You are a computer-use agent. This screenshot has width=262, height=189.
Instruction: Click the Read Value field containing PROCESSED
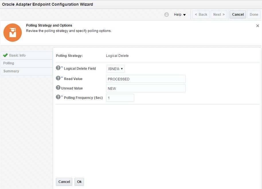(146, 79)
